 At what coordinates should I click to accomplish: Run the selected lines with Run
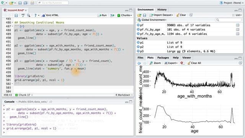click(x=102, y=15)
